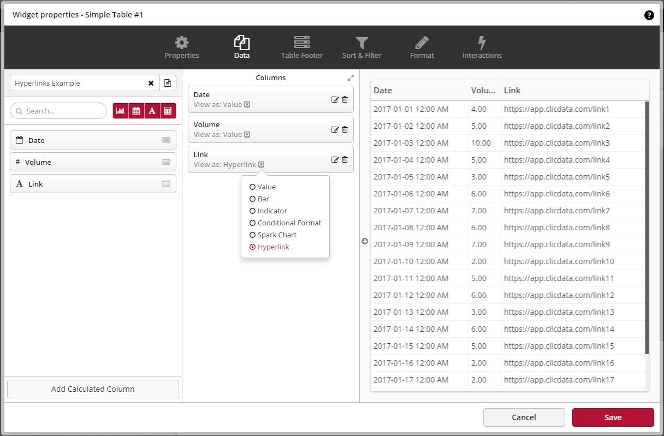This screenshot has width=664, height=436.
Task: Collapse the Link View as Hyperlink dropdown
Action: (x=262, y=165)
